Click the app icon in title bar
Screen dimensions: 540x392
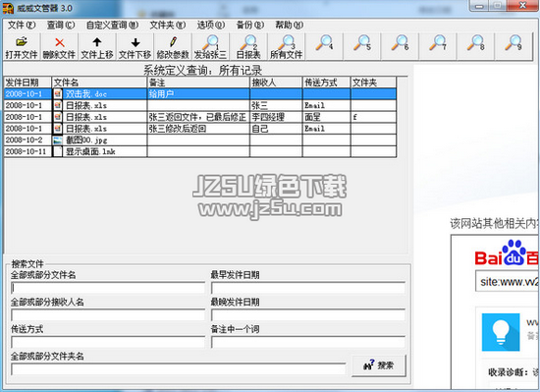[x=8, y=8]
